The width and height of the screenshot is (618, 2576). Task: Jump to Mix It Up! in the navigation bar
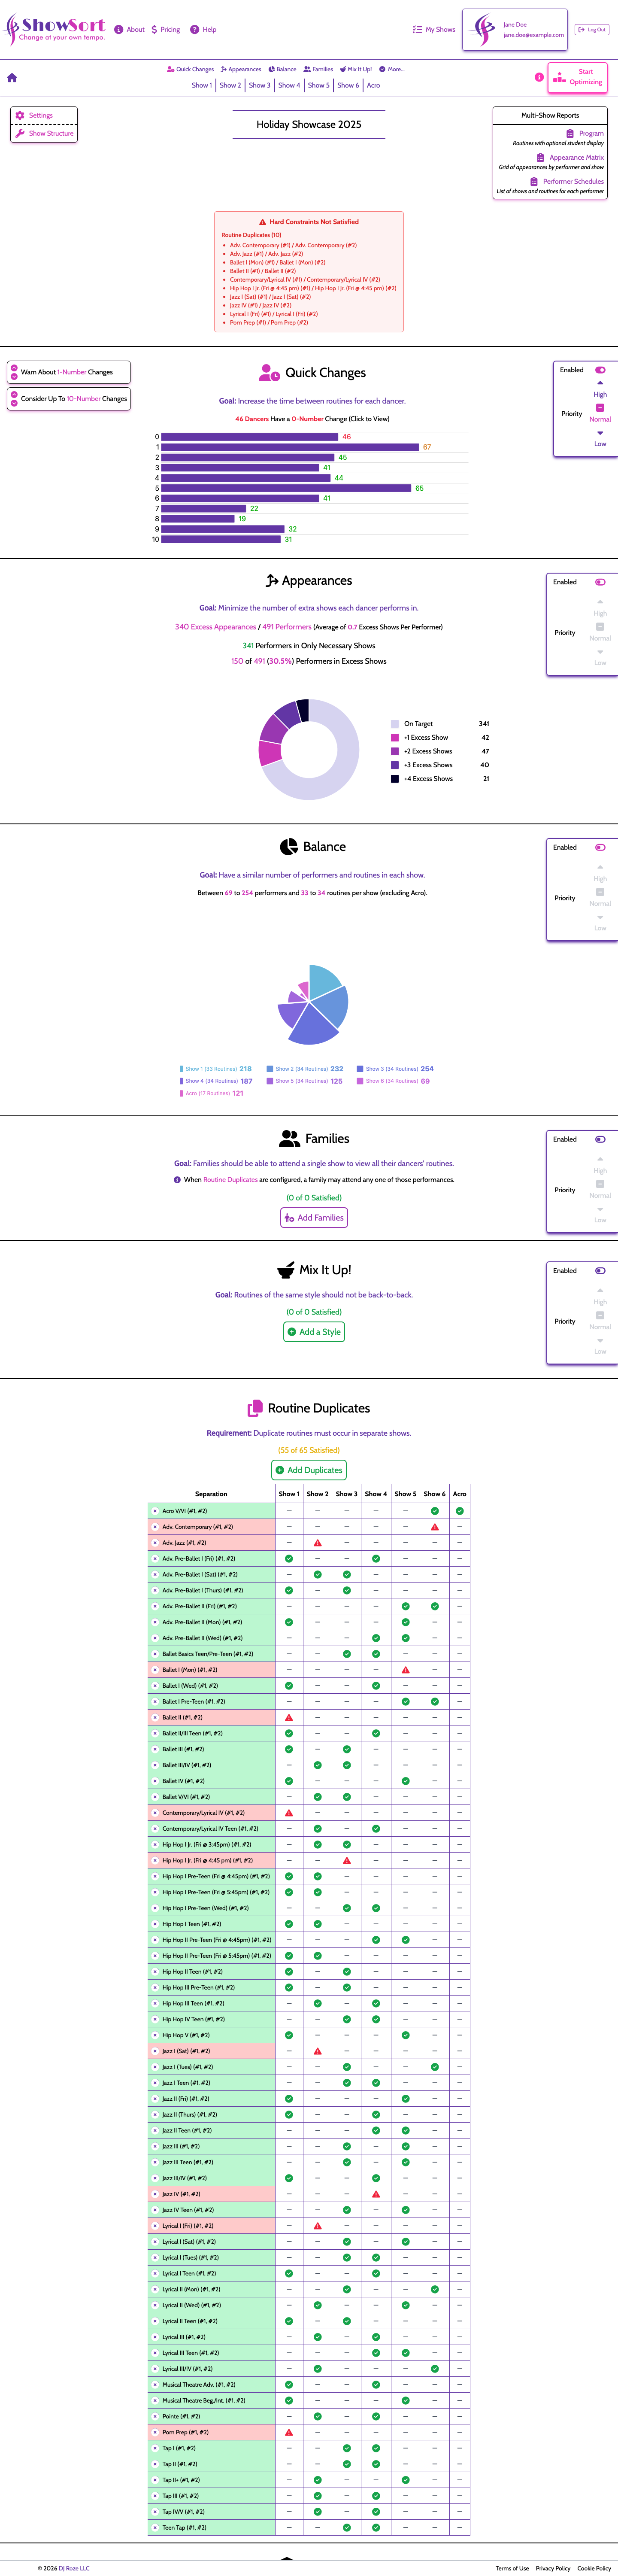(356, 69)
